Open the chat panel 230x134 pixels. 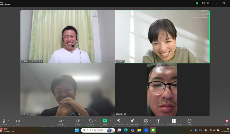pyautogui.click(x=78, y=121)
